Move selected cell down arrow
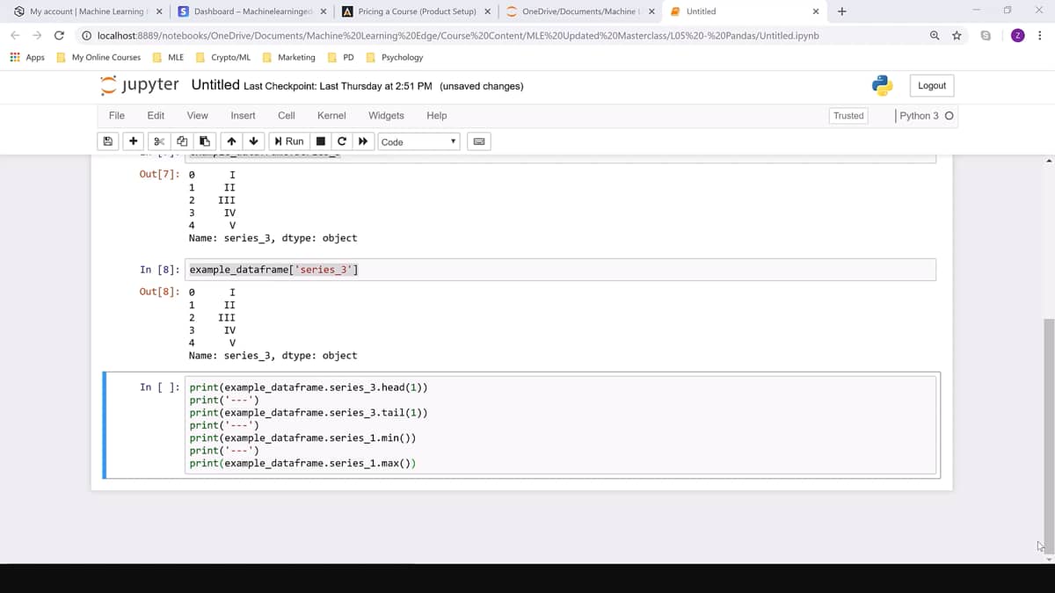Screen dimensions: 1055x593 pos(253,141)
